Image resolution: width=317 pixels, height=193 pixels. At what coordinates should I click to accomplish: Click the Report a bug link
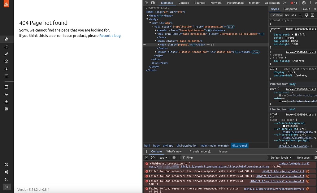(x=110, y=36)
